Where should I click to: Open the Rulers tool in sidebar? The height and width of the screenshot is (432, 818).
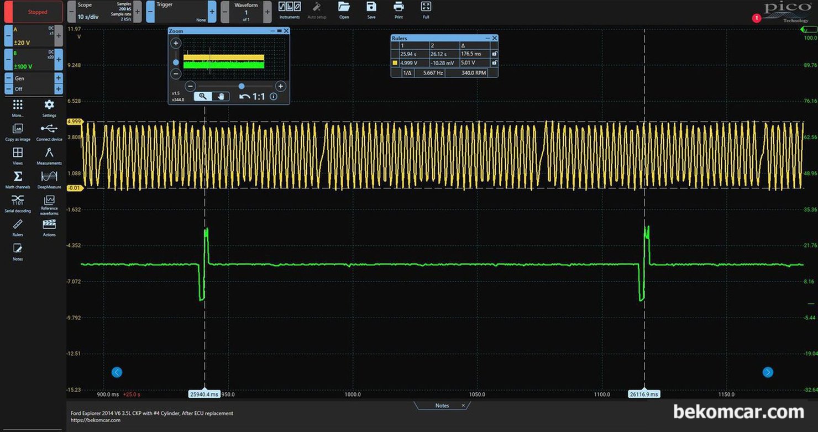pyautogui.click(x=18, y=227)
